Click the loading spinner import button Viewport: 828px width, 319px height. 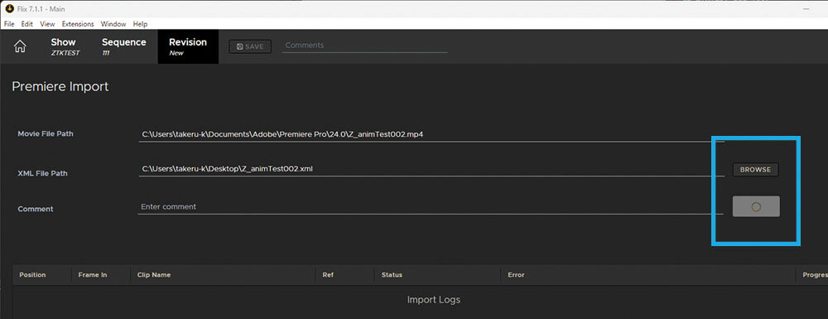click(756, 206)
